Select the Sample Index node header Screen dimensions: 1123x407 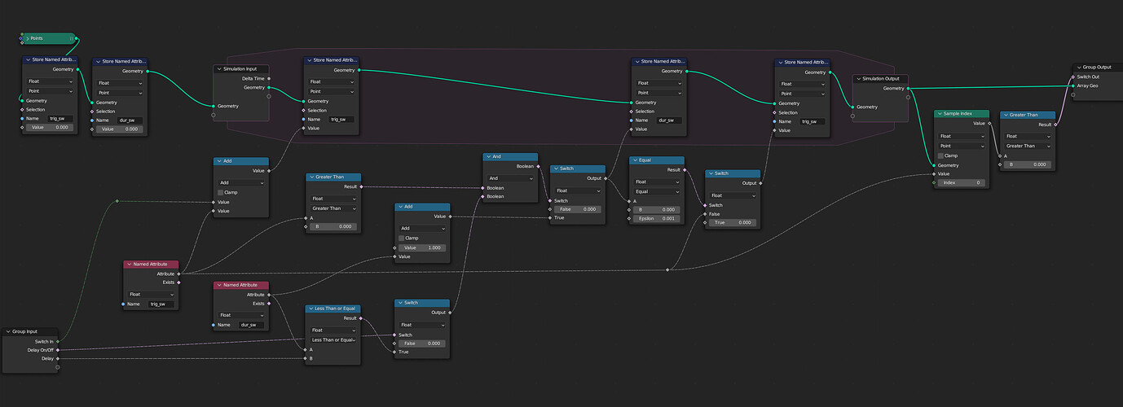point(962,114)
